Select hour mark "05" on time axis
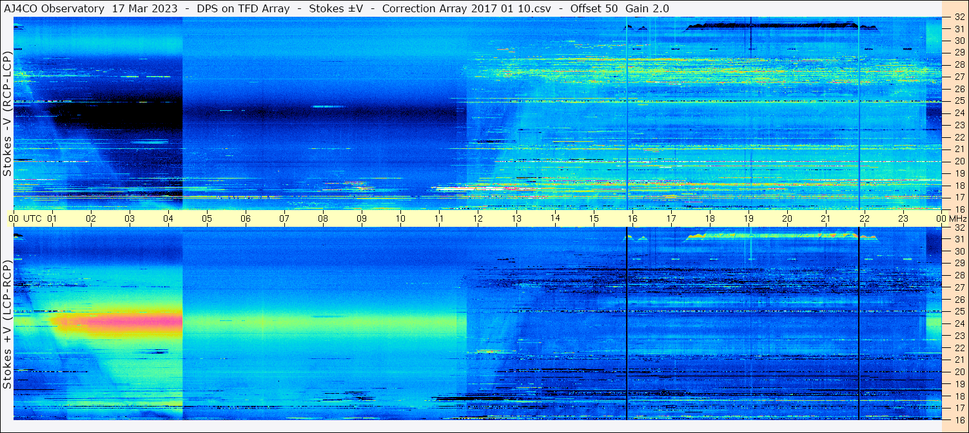 [x=207, y=218]
